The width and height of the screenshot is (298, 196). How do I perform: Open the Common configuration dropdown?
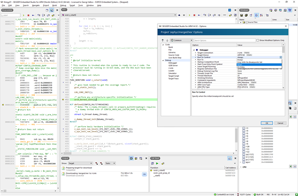coord(183,41)
